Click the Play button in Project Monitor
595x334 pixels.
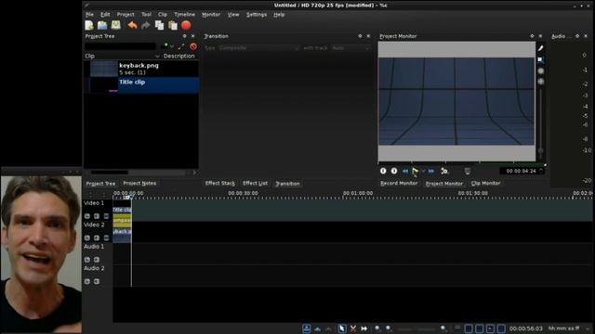[x=416, y=171]
